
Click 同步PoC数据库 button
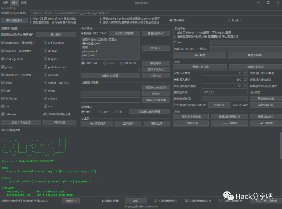[124, 33]
